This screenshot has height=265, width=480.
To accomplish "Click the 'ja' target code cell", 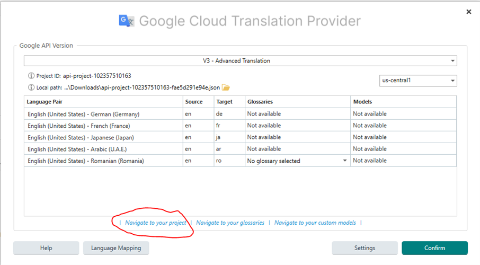I will 229,137.
